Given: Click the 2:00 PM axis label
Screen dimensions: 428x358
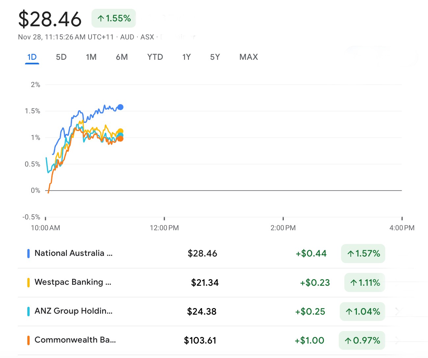Looking at the screenshot, I should (x=283, y=228).
